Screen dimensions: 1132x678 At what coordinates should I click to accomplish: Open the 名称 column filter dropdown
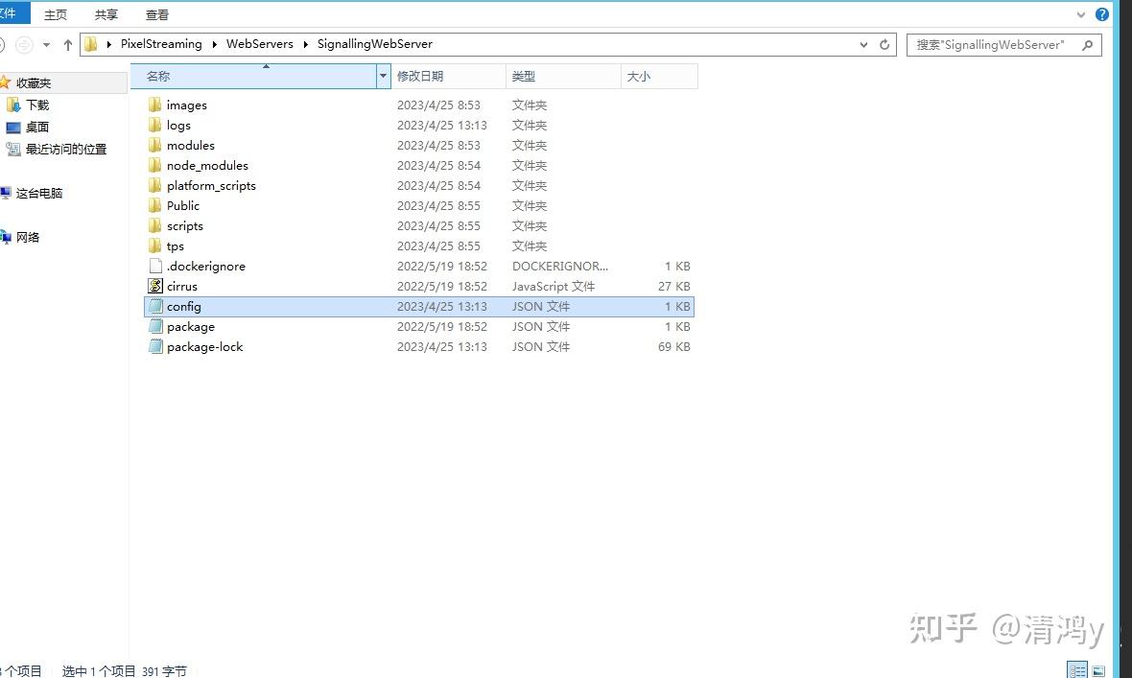tap(384, 76)
